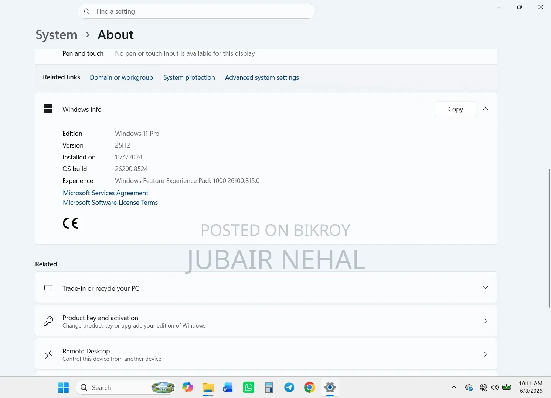Open the System protection link
This screenshot has width=551, height=398.
[189, 77]
